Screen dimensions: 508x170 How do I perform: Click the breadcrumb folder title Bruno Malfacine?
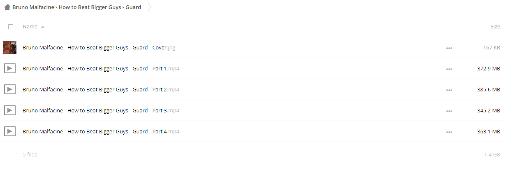77,7
